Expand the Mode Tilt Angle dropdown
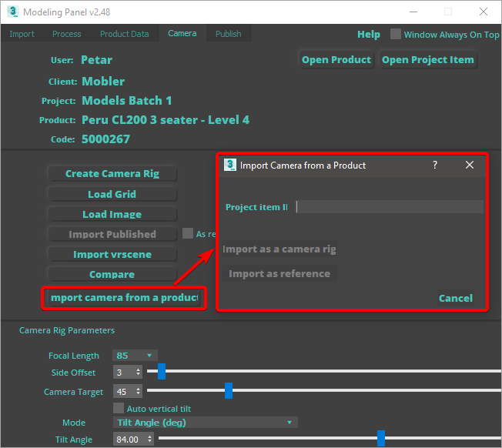This screenshot has width=502, height=448. (x=205, y=423)
